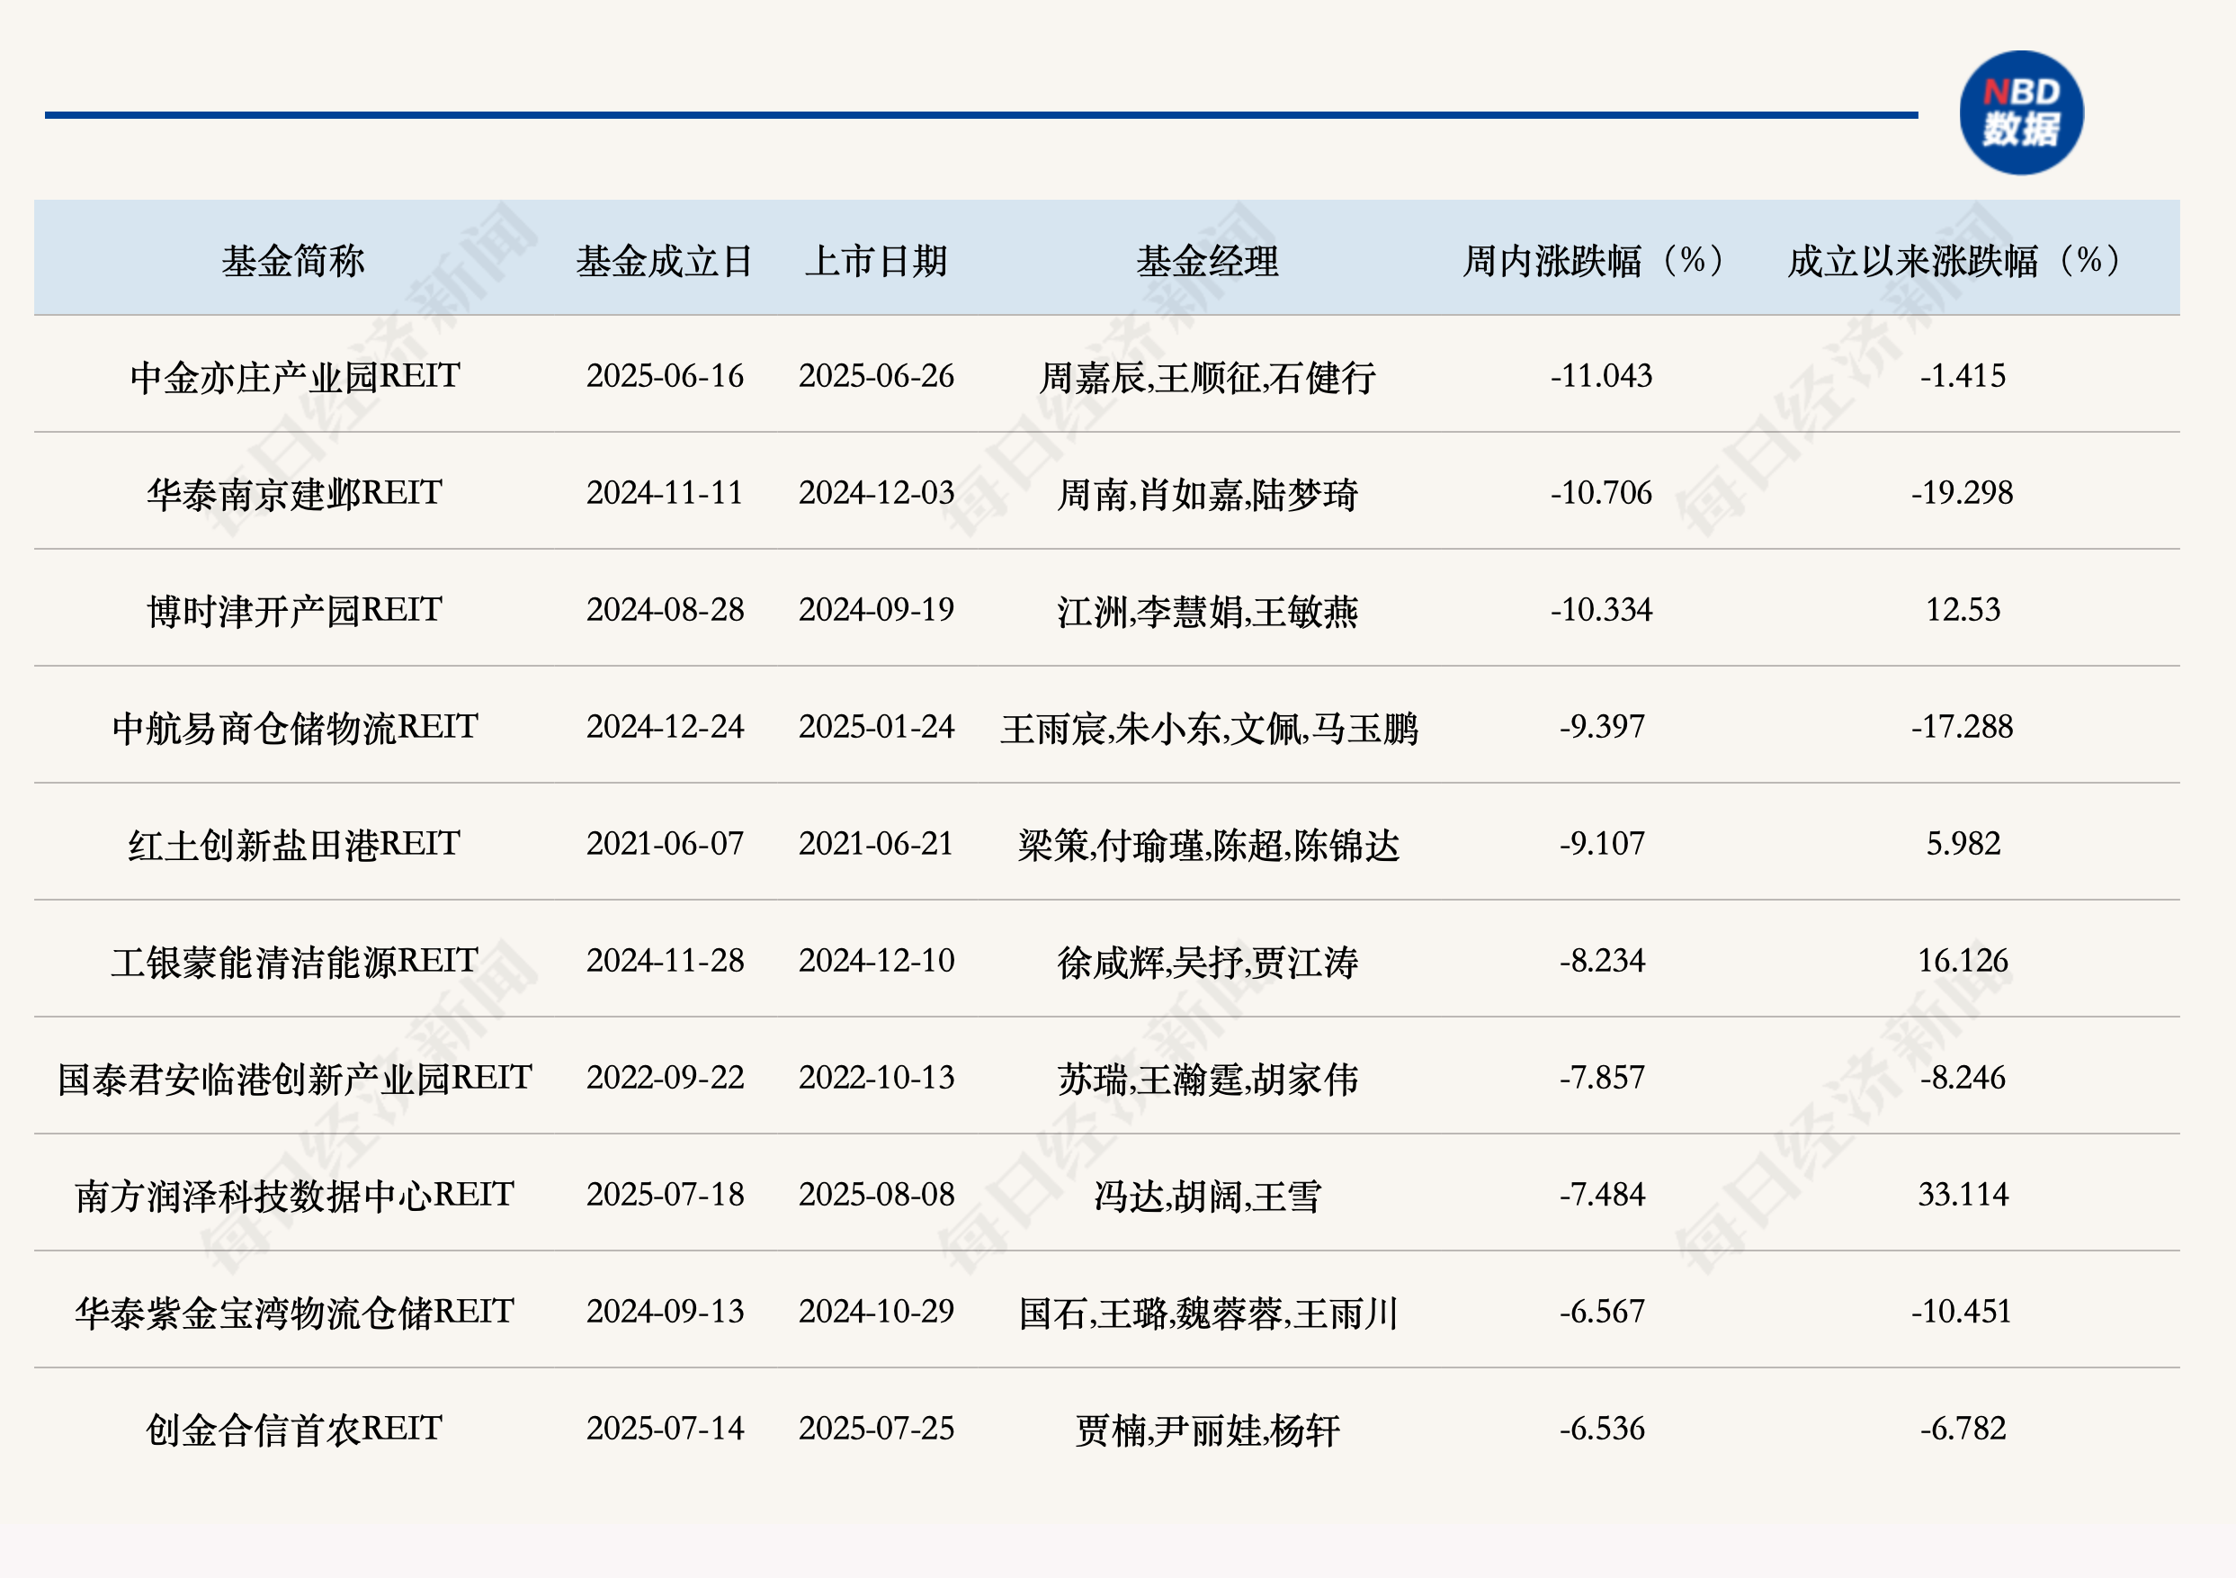
Task: Click managers 贾楠,尹丽娃,杨轩
Action: 1208,1430
